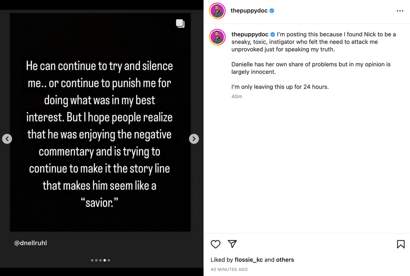Select the first carousel indicator dot

[x=92, y=260]
